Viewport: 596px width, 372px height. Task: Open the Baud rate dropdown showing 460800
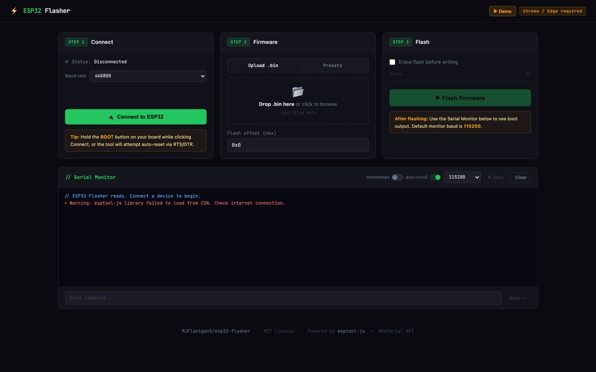pyautogui.click(x=148, y=76)
